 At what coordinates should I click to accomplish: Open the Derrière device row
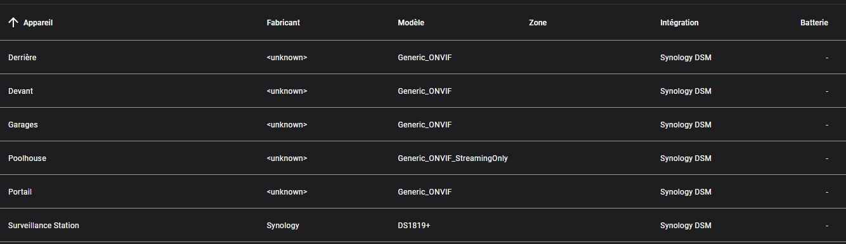tap(423, 58)
